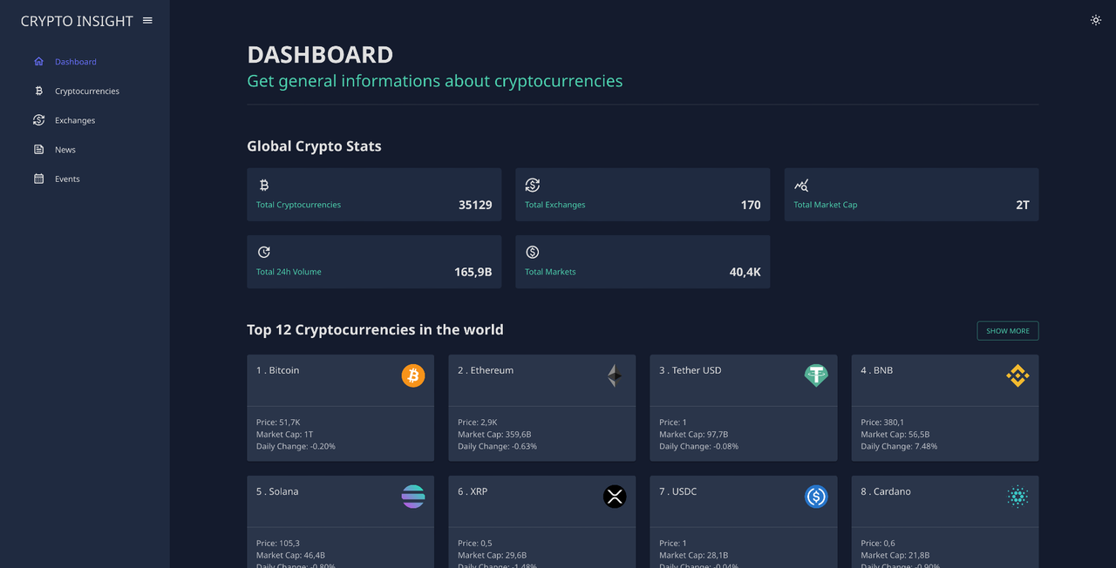
Task: Click the CRYPTO INSIGHT logo text
Action: (x=77, y=21)
